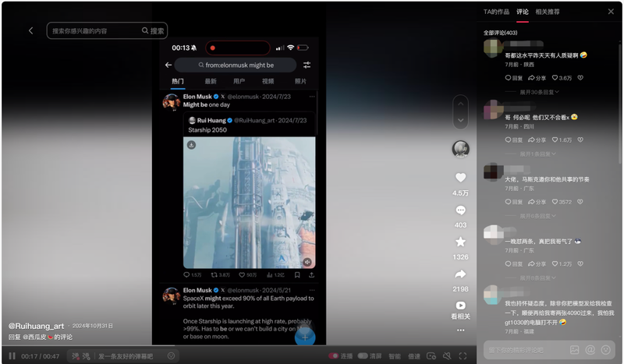Open the first commenter's avatar
Viewport: 624px width, 364px height.
tap(493, 49)
